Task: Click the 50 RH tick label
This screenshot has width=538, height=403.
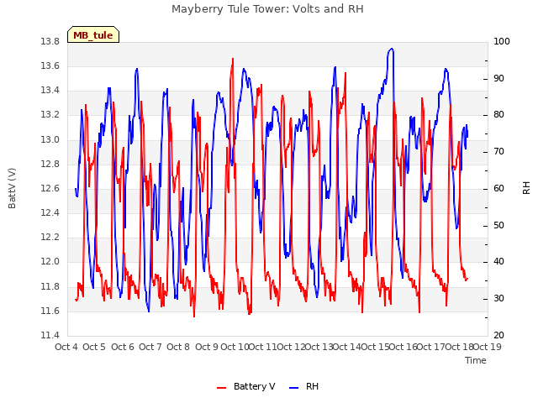Action: click(x=498, y=226)
